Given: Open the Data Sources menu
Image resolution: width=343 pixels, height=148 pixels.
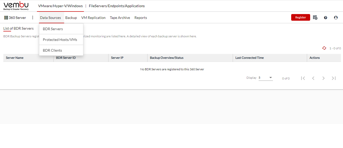Looking at the screenshot, I should (51, 18).
